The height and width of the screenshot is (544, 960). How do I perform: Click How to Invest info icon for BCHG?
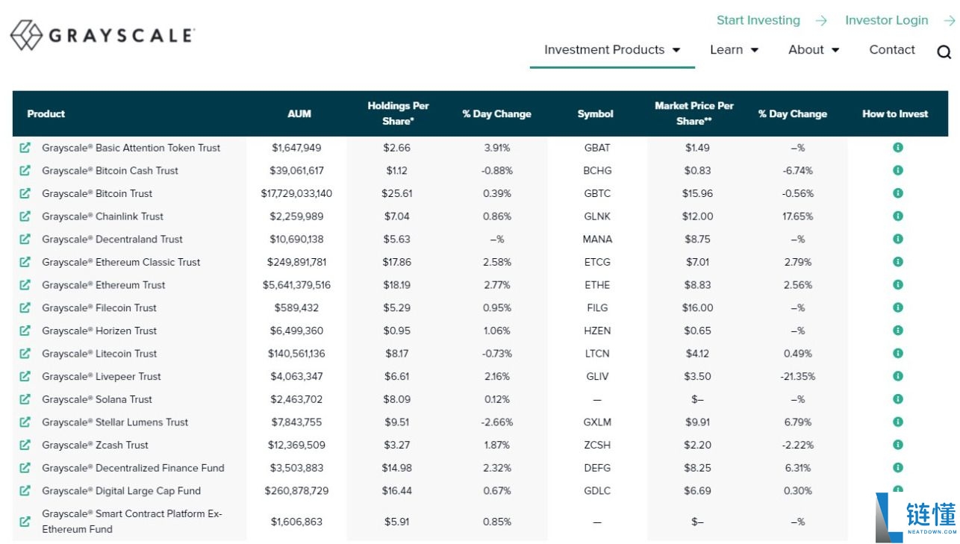(x=898, y=171)
